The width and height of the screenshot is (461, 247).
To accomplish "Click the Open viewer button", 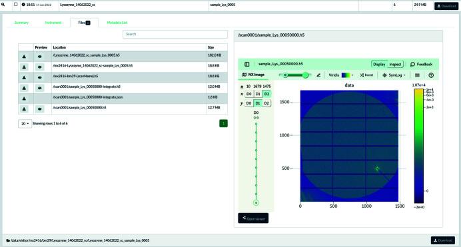I will (253, 218).
